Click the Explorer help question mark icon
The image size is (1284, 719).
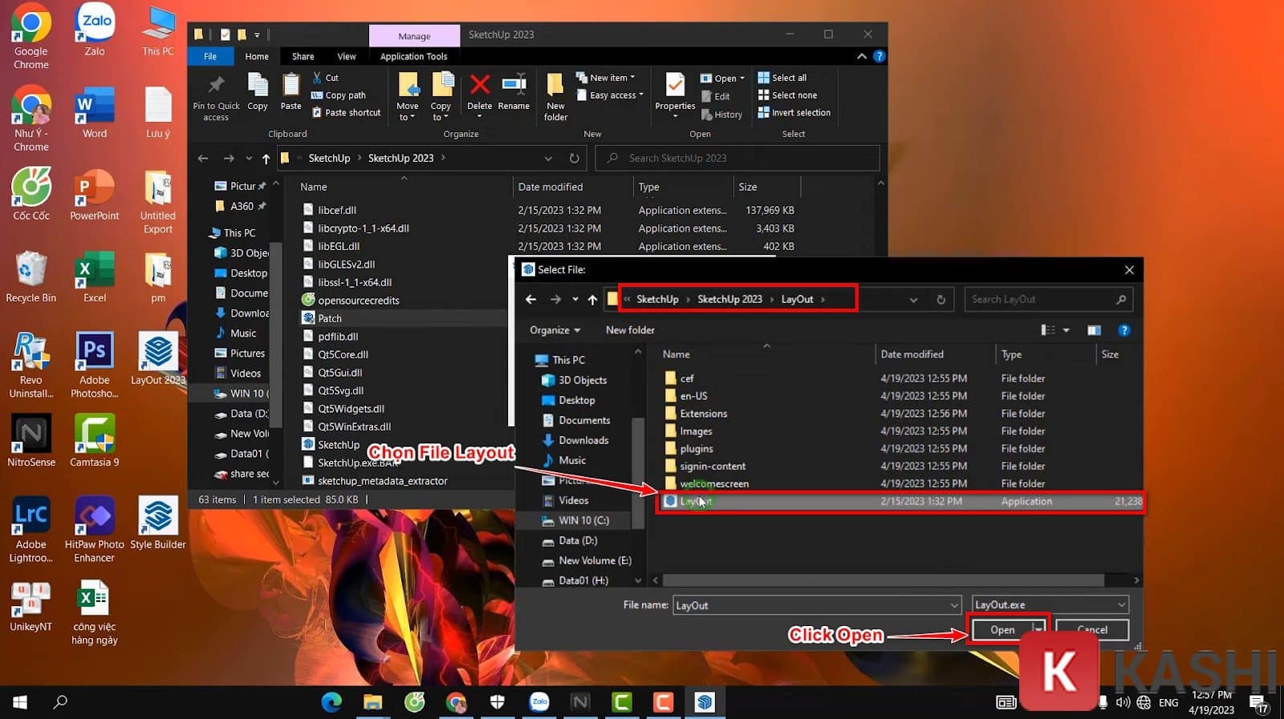tap(880, 56)
